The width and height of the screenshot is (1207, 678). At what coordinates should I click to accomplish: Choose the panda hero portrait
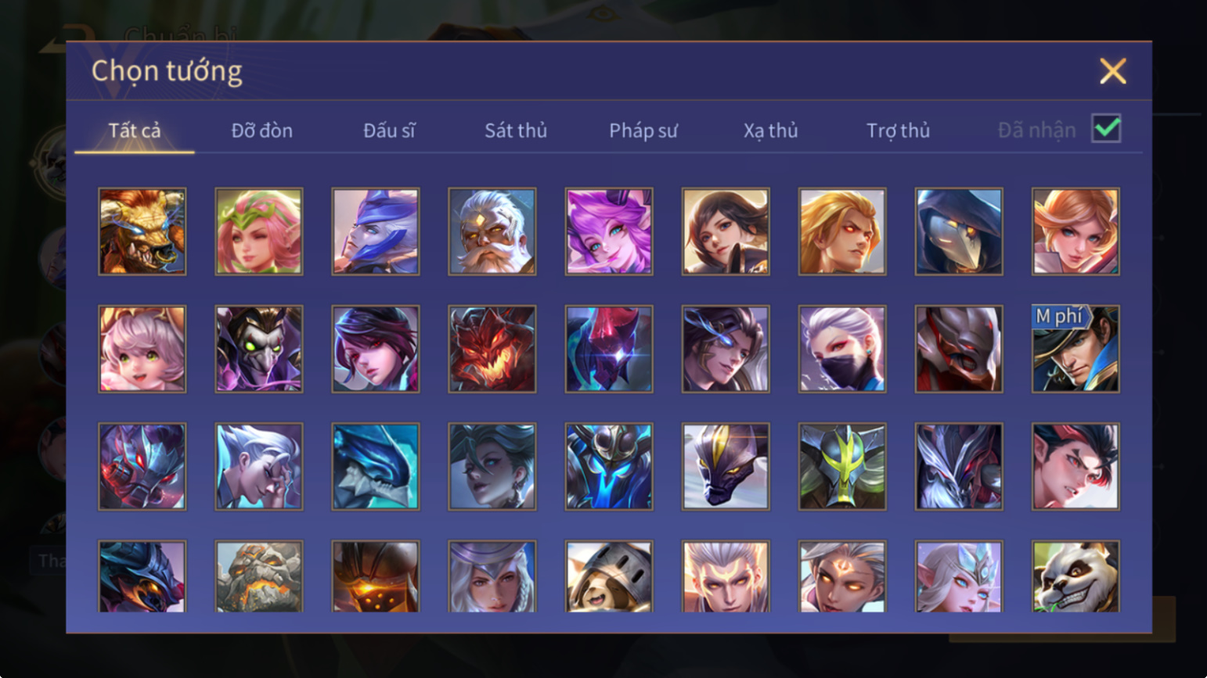click(x=1075, y=576)
